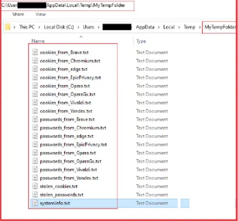Select file name passwords_from_Chromium.txt
This screenshot has height=221, width=238.
pos(73,128)
